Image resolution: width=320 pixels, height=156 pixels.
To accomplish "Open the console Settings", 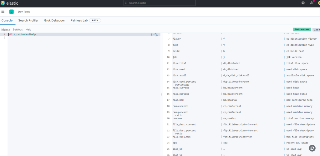I will 18,29.
